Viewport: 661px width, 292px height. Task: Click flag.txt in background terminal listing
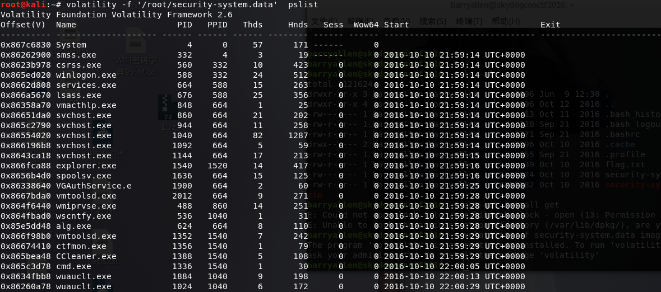point(625,164)
